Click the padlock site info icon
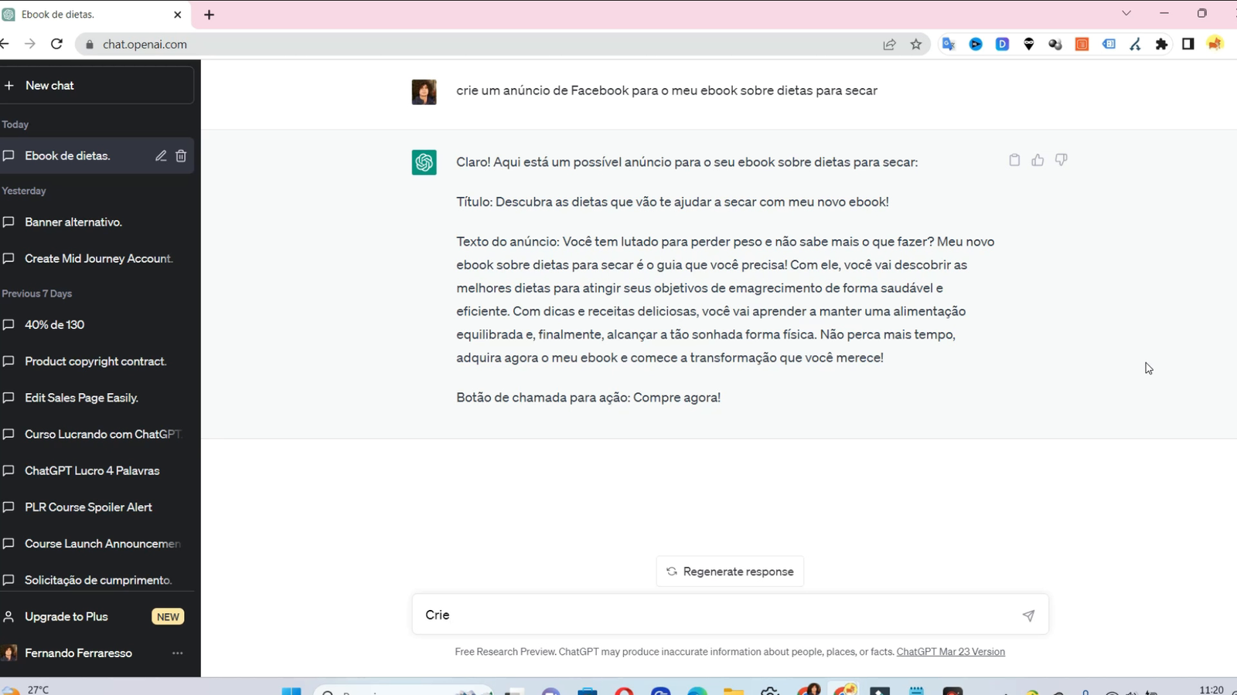Screen dimensions: 1237x695 point(90,44)
